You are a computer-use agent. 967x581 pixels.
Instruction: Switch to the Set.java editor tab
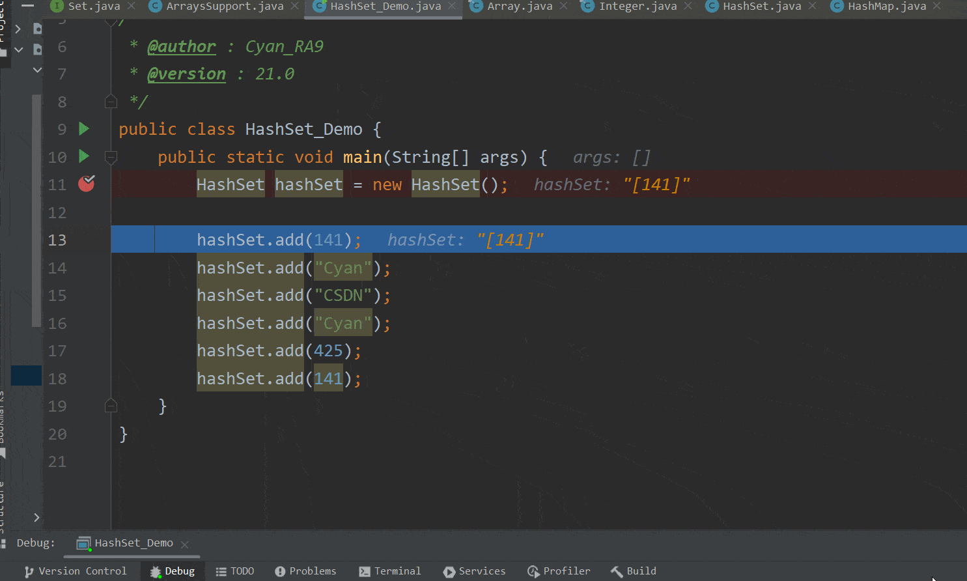pos(94,7)
